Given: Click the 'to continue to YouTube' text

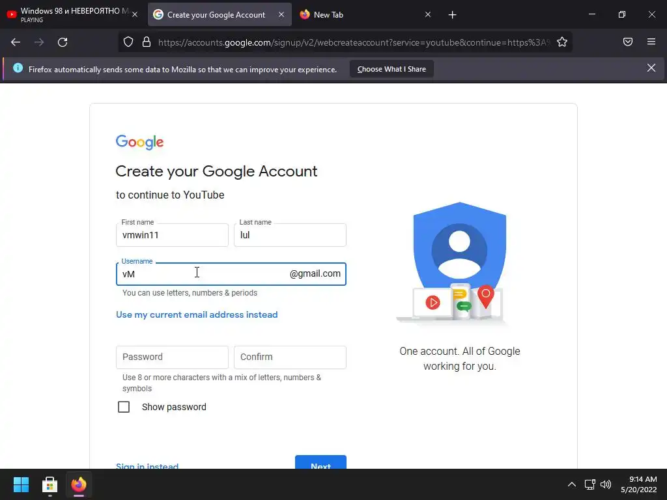Looking at the screenshot, I should (170, 195).
